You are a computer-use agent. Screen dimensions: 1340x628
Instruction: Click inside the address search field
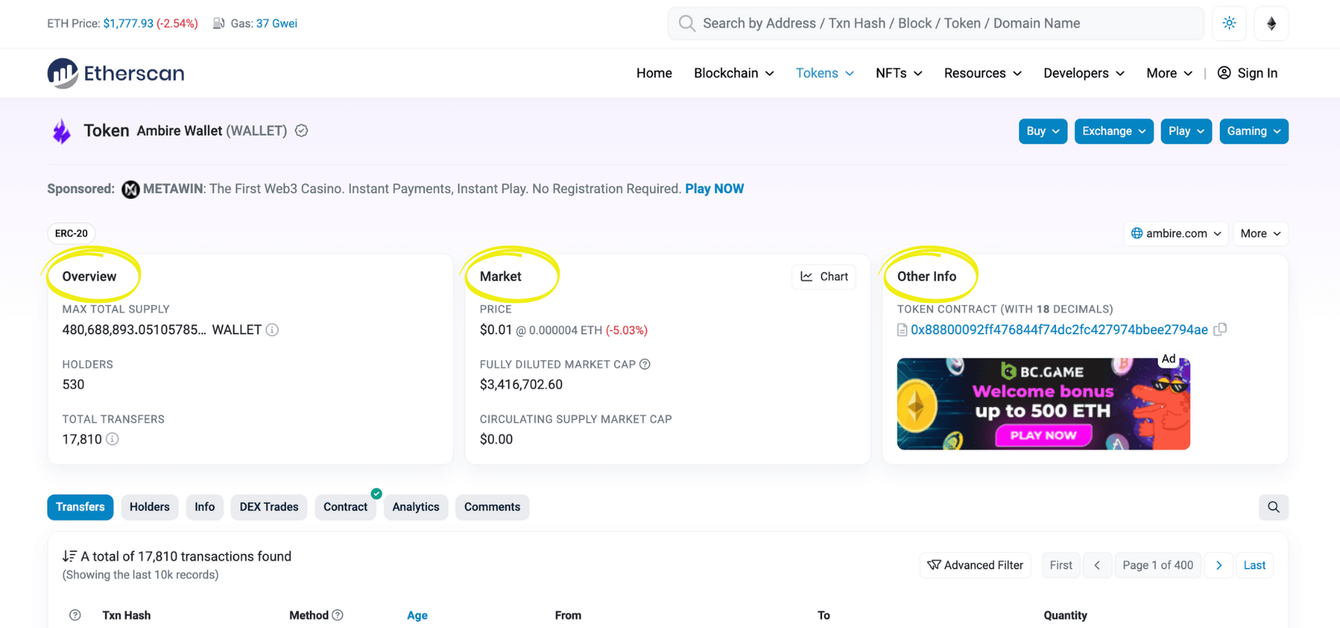point(907,23)
